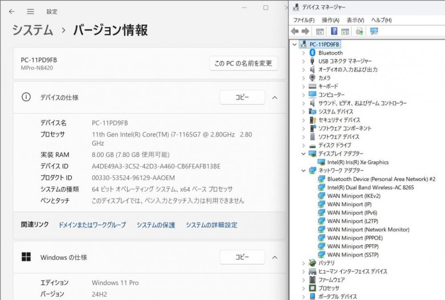Image resolution: width=445 pixels, height=300 pixels.
Task: Expand the サウンド、ビデオ、およびゲーム コントローラー node
Action: point(303,103)
